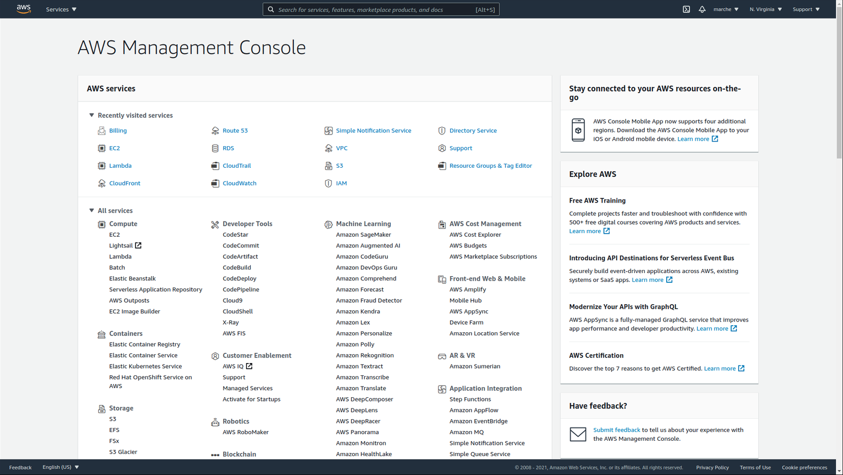Open the Services menu
The height and width of the screenshot is (475, 843).
pyautogui.click(x=61, y=9)
